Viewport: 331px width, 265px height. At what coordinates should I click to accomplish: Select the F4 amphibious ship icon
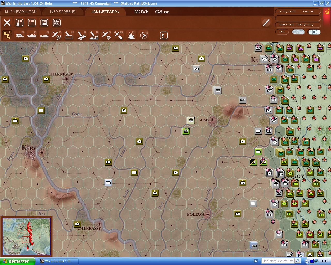point(44,35)
